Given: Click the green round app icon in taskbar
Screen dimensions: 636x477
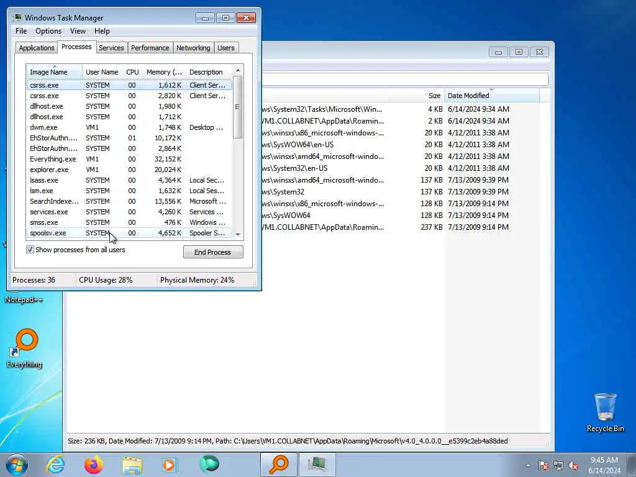Looking at the screenshot, I should coord(209,465).
